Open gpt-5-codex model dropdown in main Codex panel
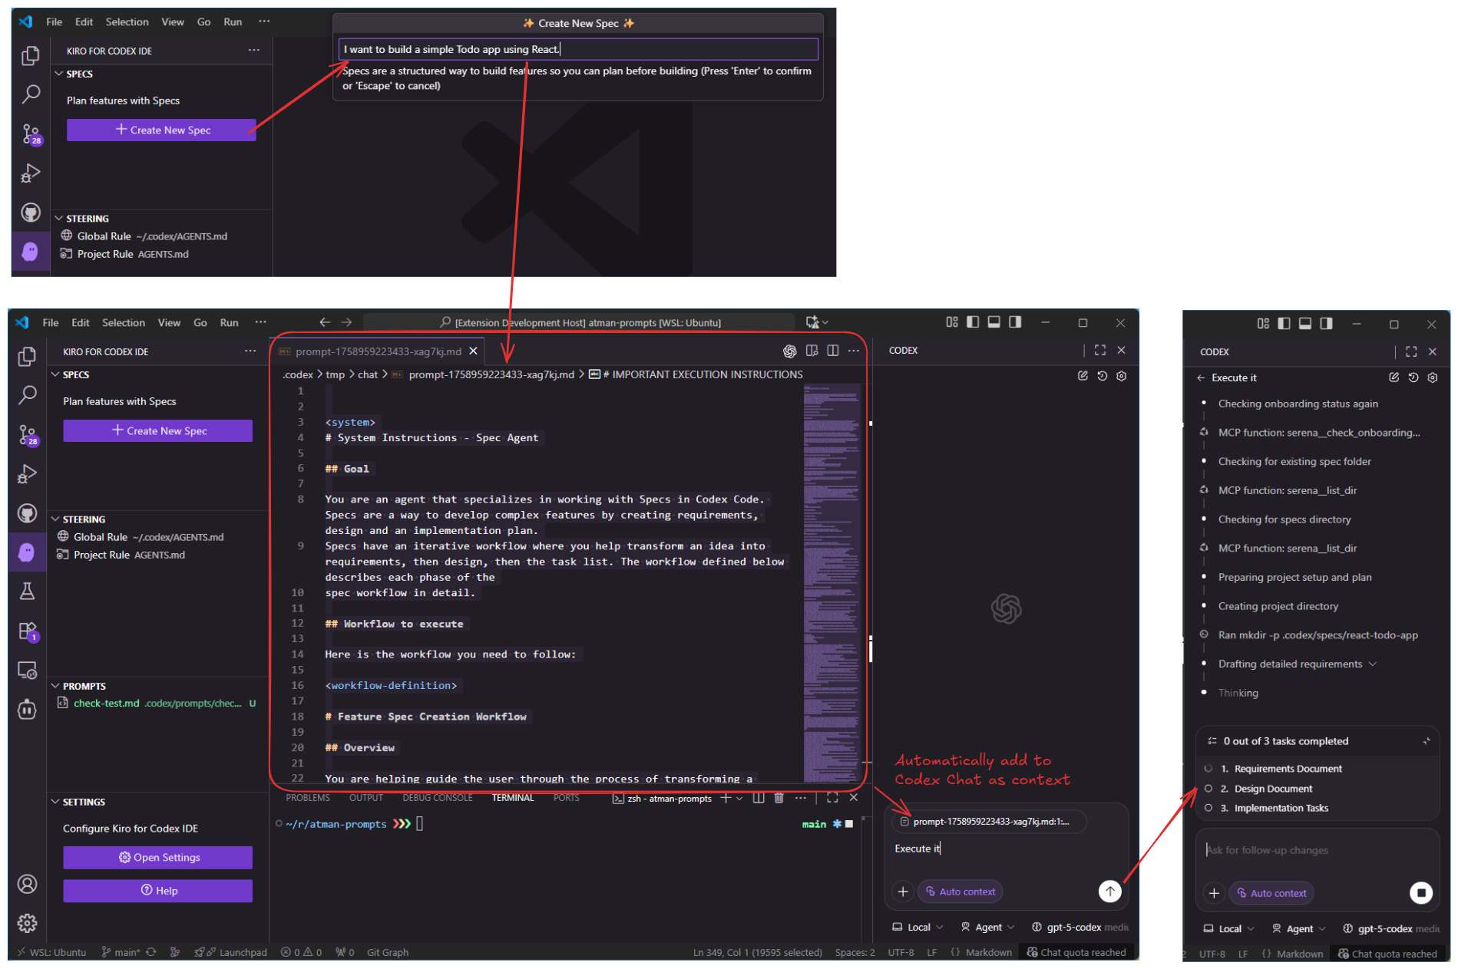The height and width of the screenshot is (969, 1458). tap(1079, 927)
